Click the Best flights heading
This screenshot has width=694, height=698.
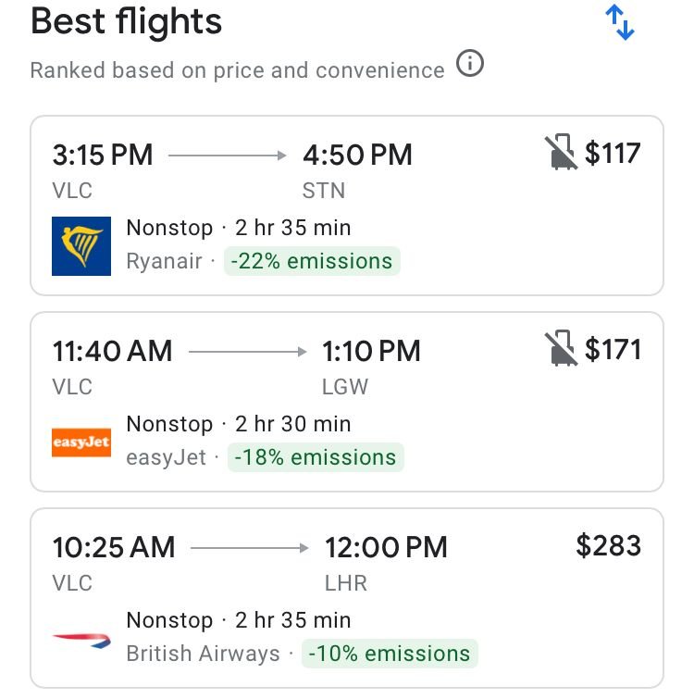tap(127, 22)
